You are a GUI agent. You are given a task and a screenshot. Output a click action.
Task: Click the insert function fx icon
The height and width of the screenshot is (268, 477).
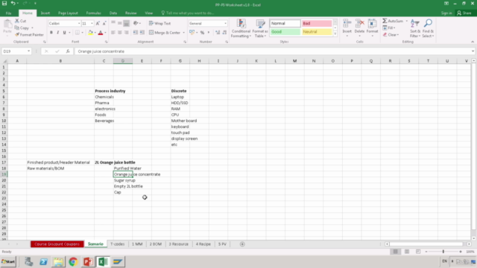pyautogui.click(x=68, y=51)
